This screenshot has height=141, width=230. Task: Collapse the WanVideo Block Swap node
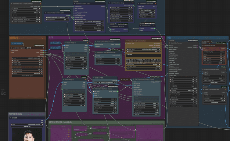tap(109, 3)
